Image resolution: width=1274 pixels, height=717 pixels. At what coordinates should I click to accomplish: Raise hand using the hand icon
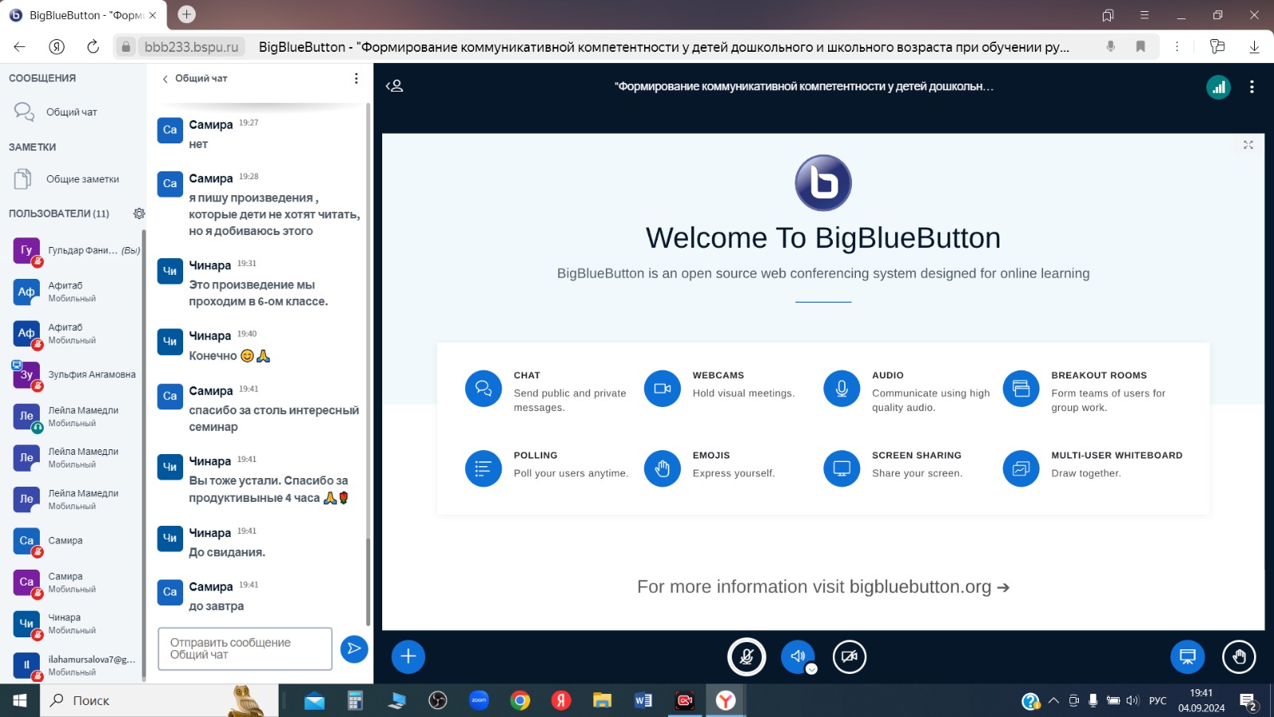[x=1239, y=656]
